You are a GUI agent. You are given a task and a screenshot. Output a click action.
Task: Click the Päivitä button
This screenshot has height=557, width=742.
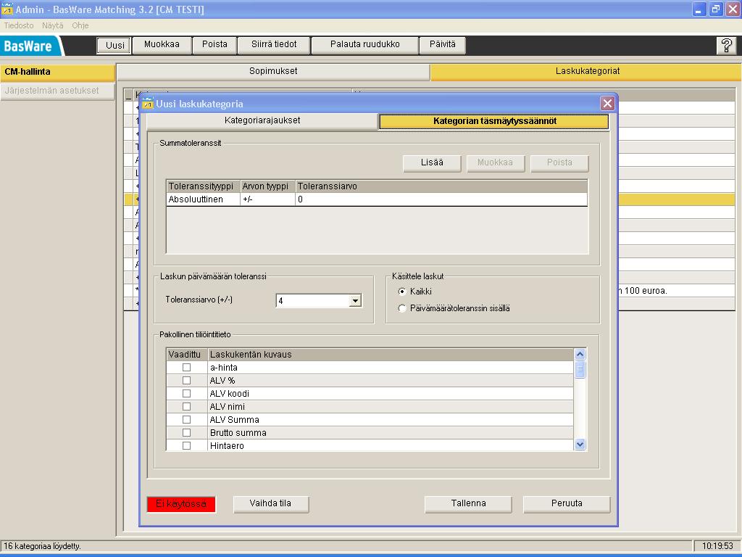click(443, 45)
